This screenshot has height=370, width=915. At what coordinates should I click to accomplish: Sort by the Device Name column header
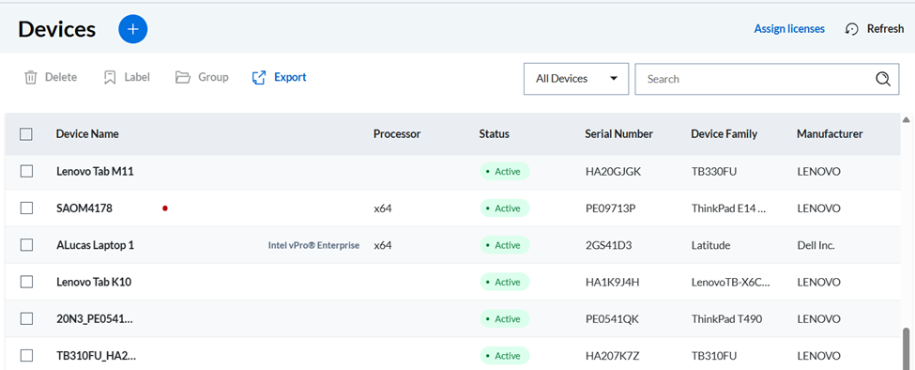[87, 133]
